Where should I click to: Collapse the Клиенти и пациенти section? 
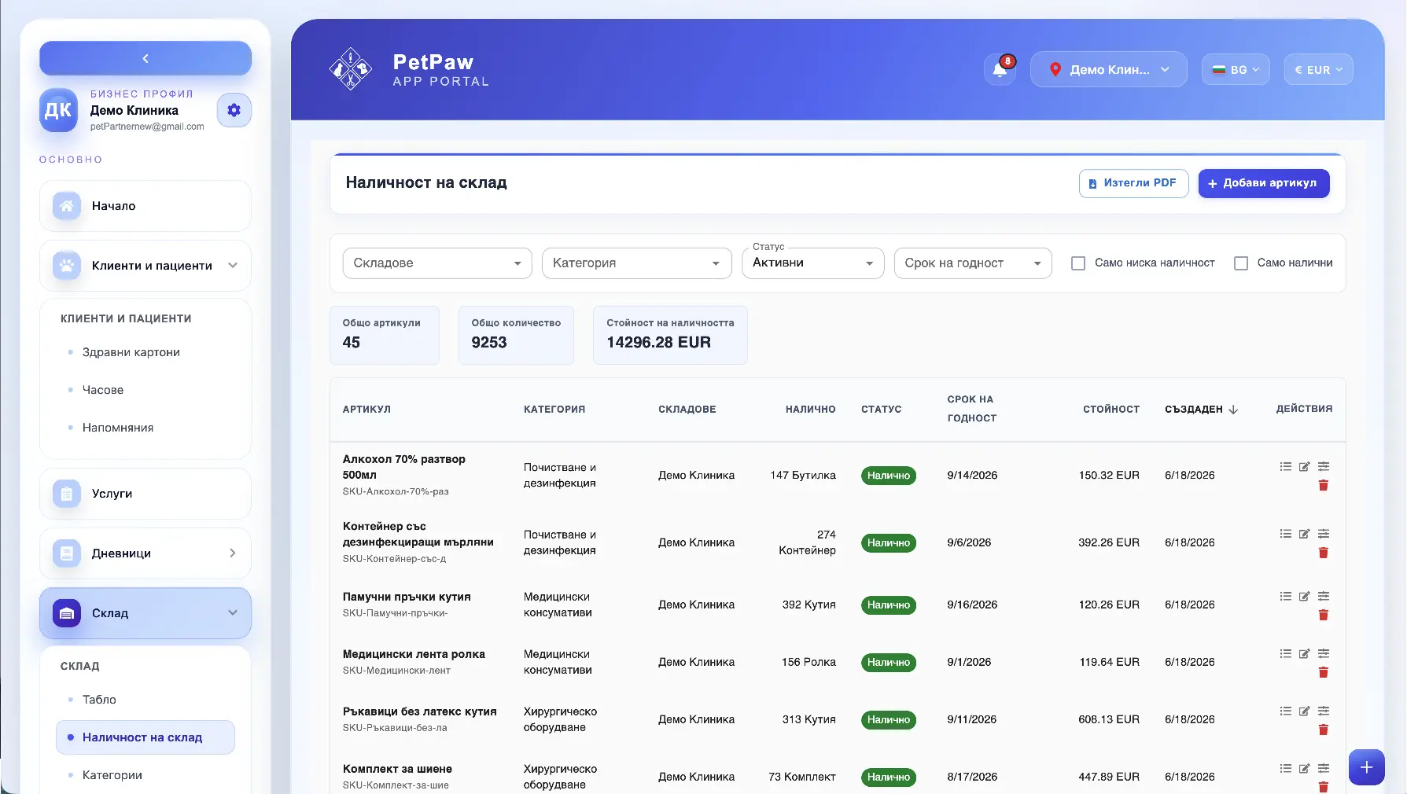145,266
